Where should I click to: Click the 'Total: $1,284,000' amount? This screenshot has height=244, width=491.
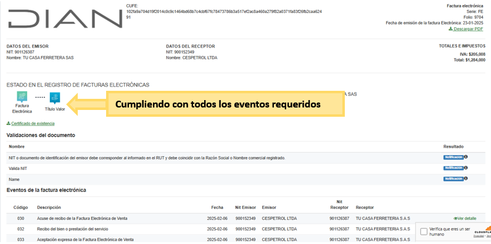click(469, 60)
